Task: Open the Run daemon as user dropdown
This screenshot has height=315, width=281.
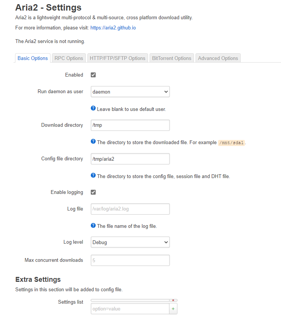Action: [130, 91]
